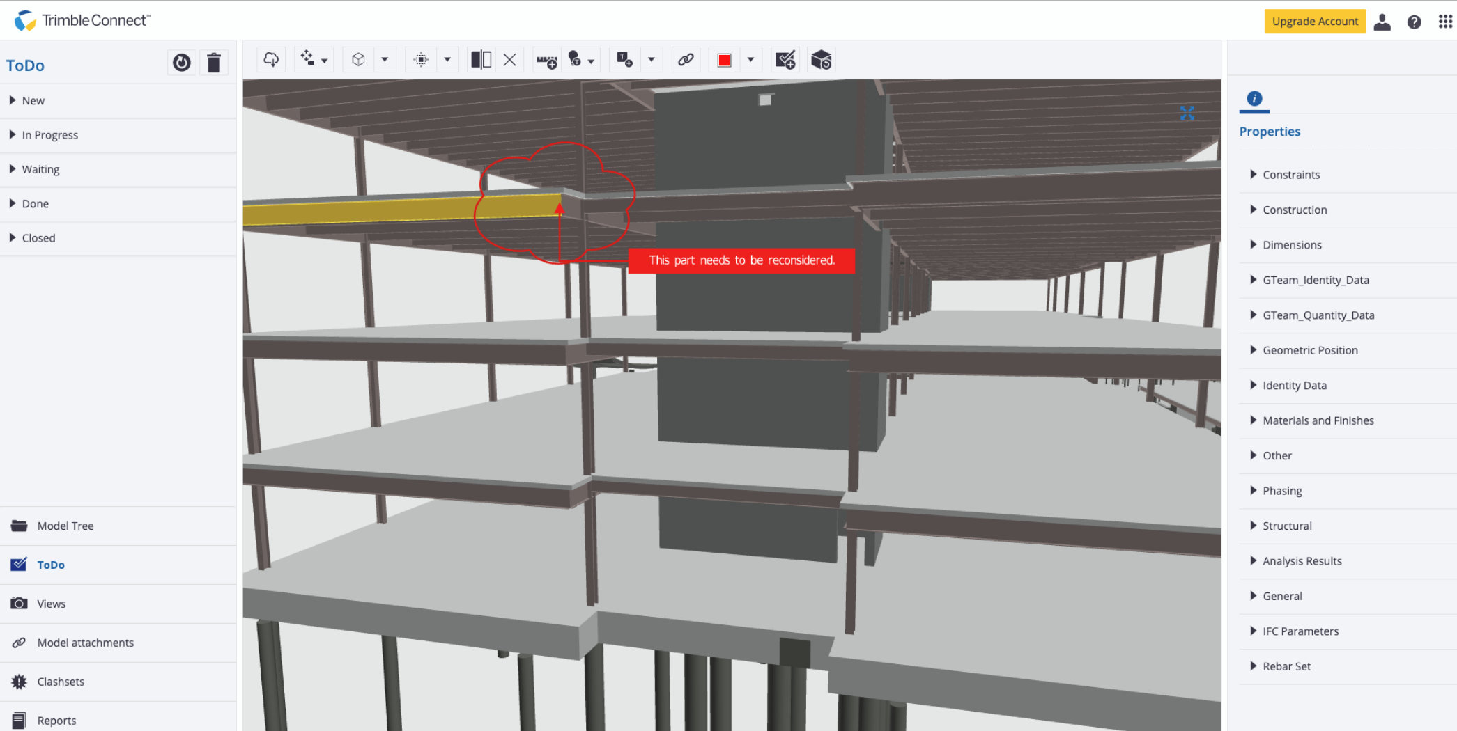The width and height of the screenshot is (1457, 731).
Task: Click the cloud download icon in toolbar
Action: click(x=271, y=60)
